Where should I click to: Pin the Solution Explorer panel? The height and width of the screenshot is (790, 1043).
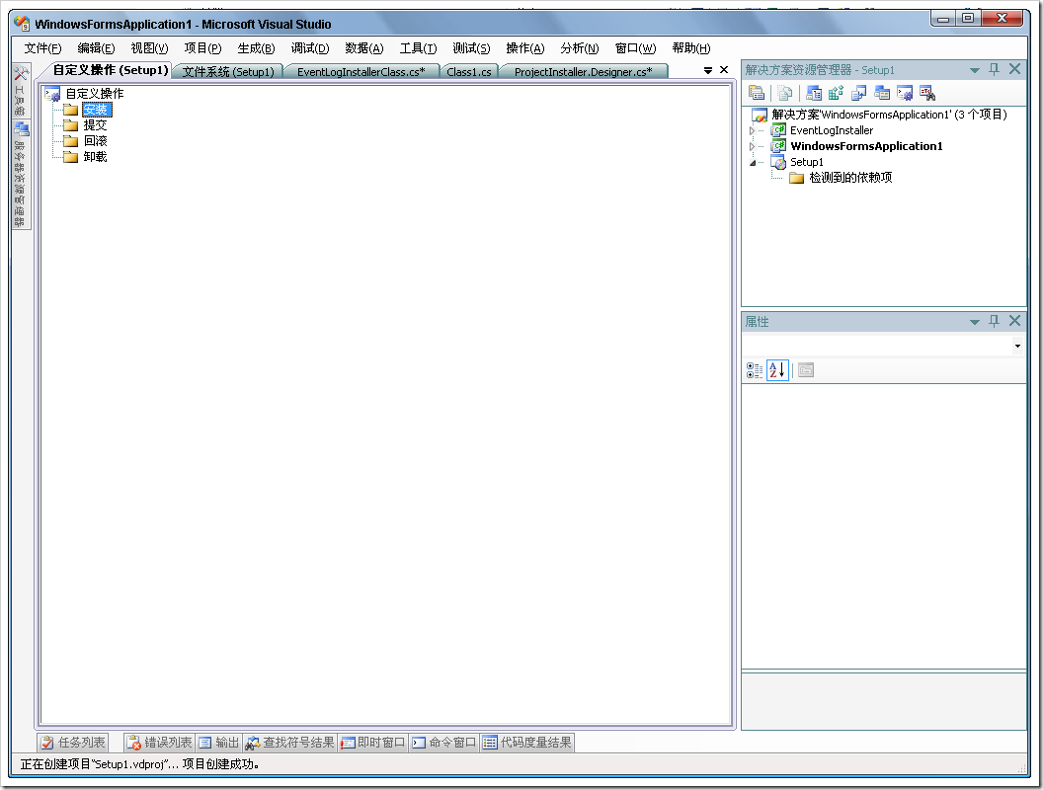[994, 69]
